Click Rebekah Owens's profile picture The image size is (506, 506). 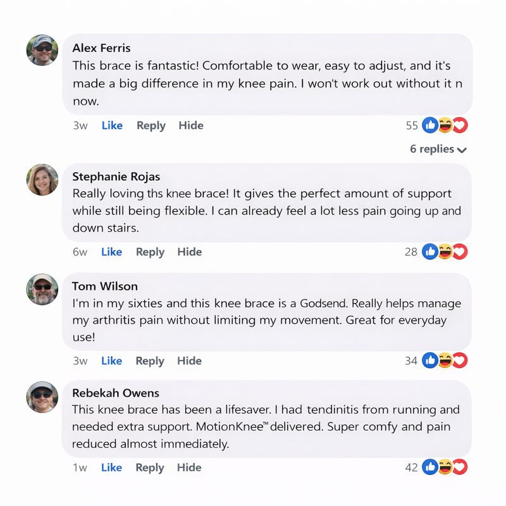pyautogui.click(x=42, y=397)
